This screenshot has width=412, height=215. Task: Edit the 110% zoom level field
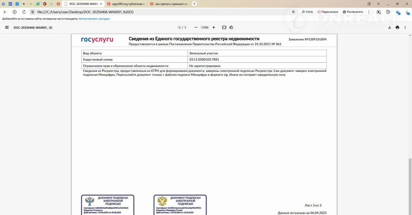(205, 28)
